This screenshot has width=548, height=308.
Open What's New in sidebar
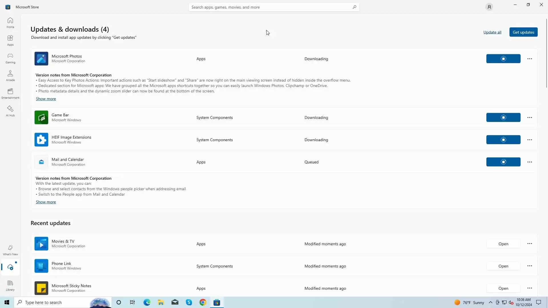click(10, 250)
